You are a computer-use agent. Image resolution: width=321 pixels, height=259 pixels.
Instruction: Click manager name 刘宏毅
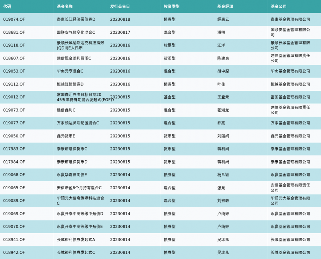click(223, 201)
